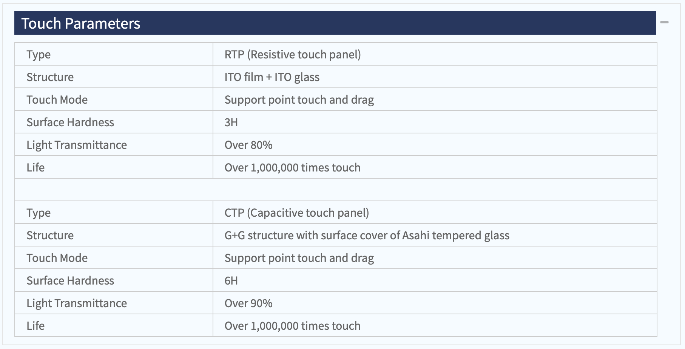This screenshot has width=685, height=349.
Task: Select the 3H surface hardness value
Action: click(231, 122)
